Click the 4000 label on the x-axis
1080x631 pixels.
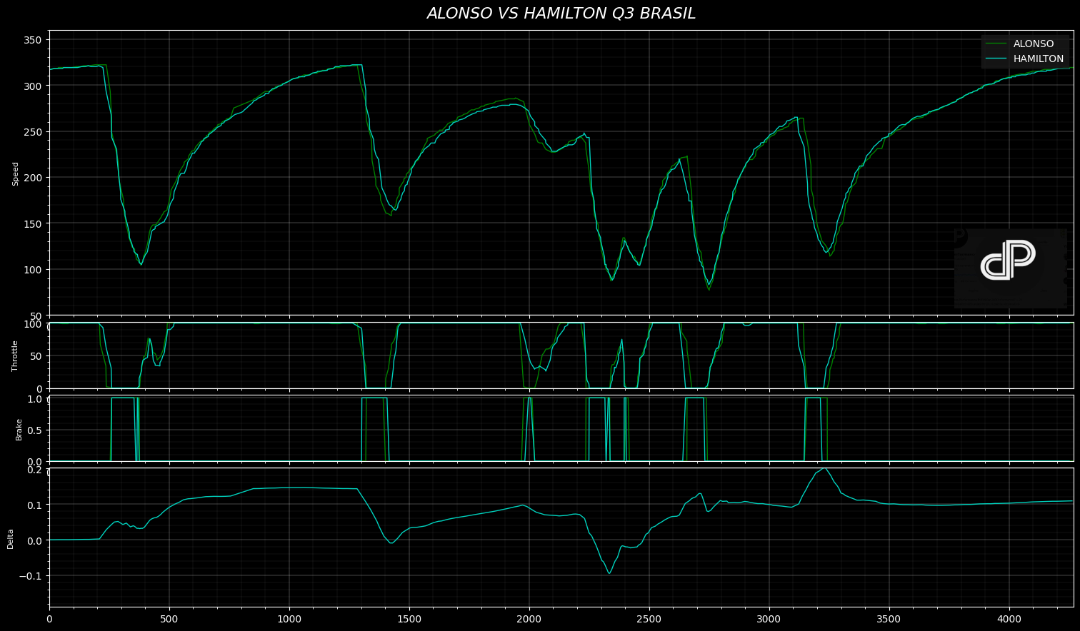(1009, 618)
